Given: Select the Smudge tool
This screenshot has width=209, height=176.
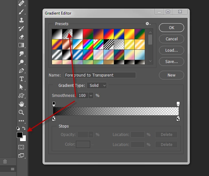Looking at the screenshot, I should point(21,54).
